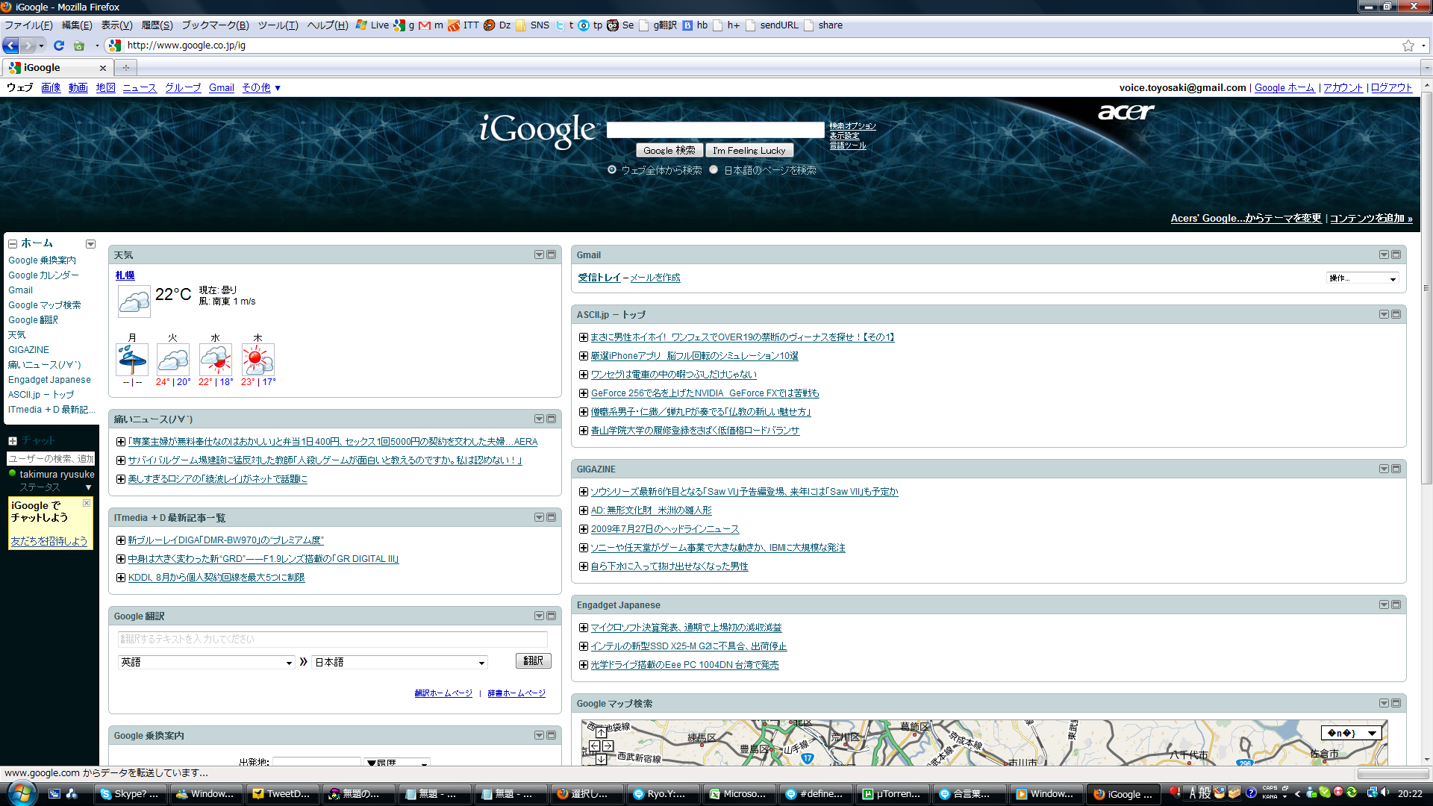
Task: Click the 札幌 city link in weather
Action: [x=125, y=275]
